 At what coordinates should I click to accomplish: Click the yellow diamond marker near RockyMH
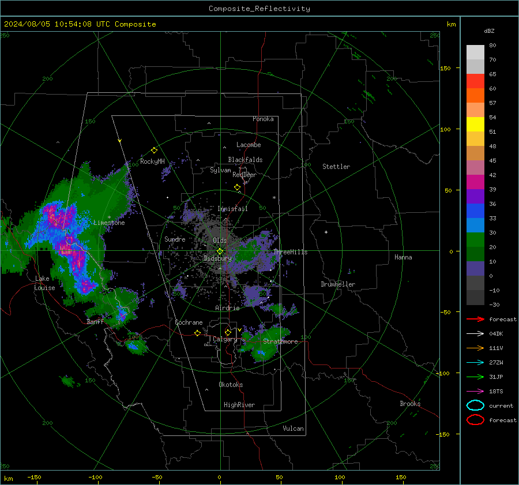(x=154, y=151)
